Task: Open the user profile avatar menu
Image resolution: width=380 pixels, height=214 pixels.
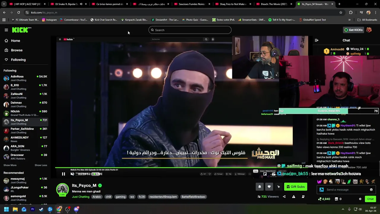Action: [369, 30]
